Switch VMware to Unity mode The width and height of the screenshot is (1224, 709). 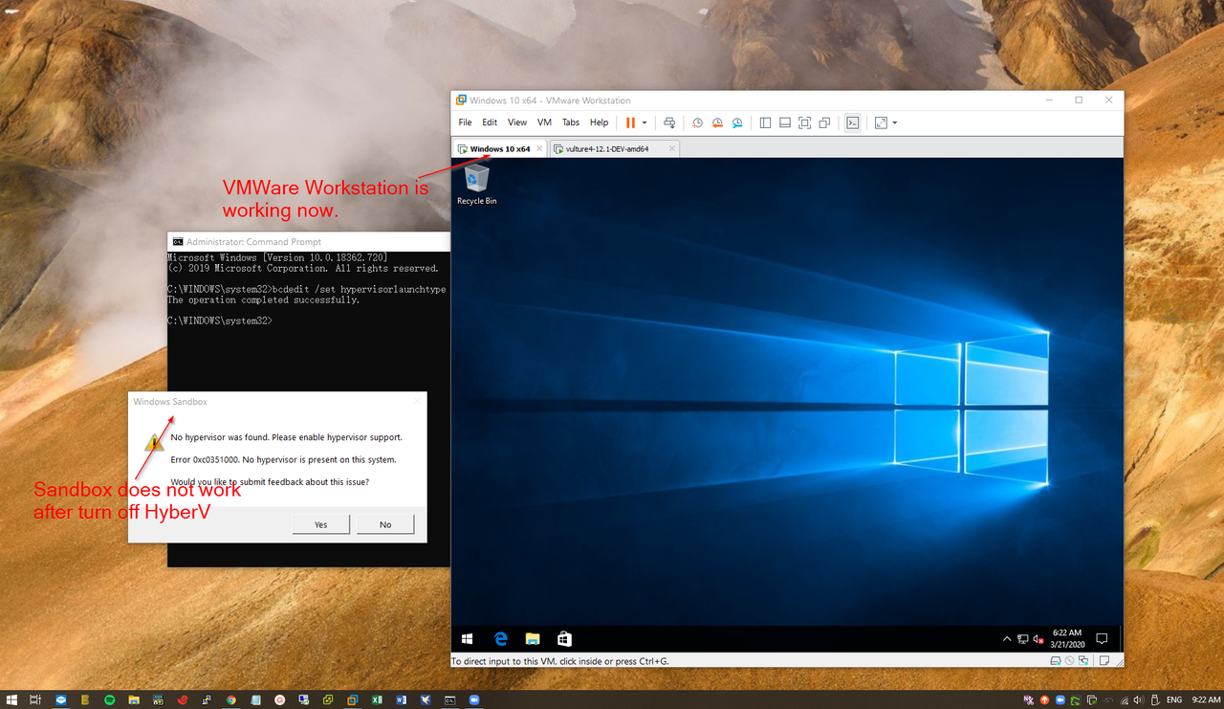pyautogui.click(x=824, y=122)
